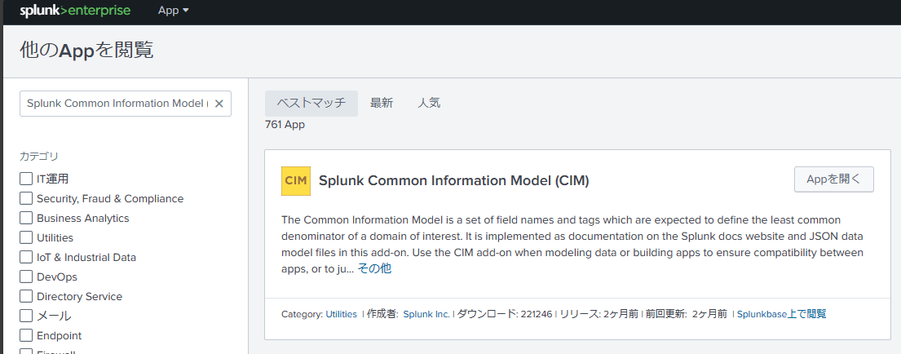Check the IT運用 category checkbox
The height and width of the screenshot is (354, 901).
pos(26,179)
